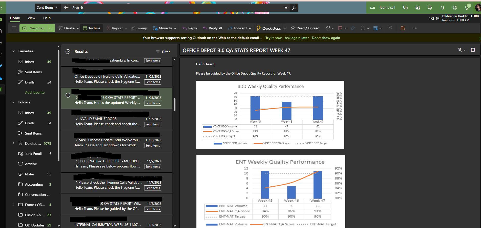Open the Junk Email folder

pos(33,154)
